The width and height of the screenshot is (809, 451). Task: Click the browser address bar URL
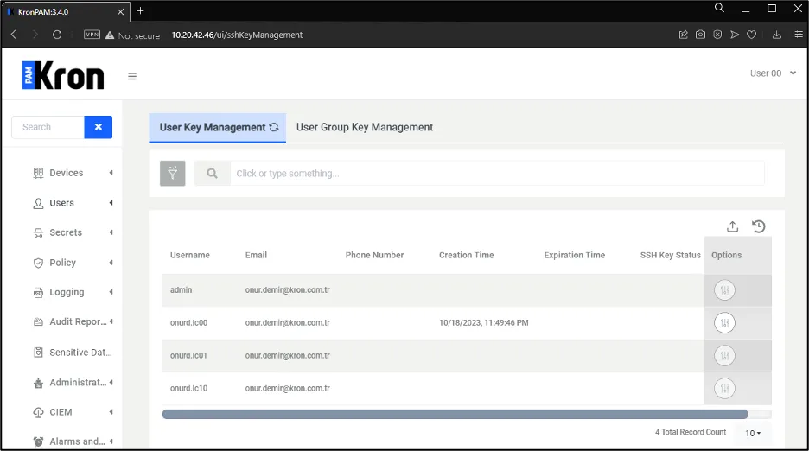(x=237, y=35)
